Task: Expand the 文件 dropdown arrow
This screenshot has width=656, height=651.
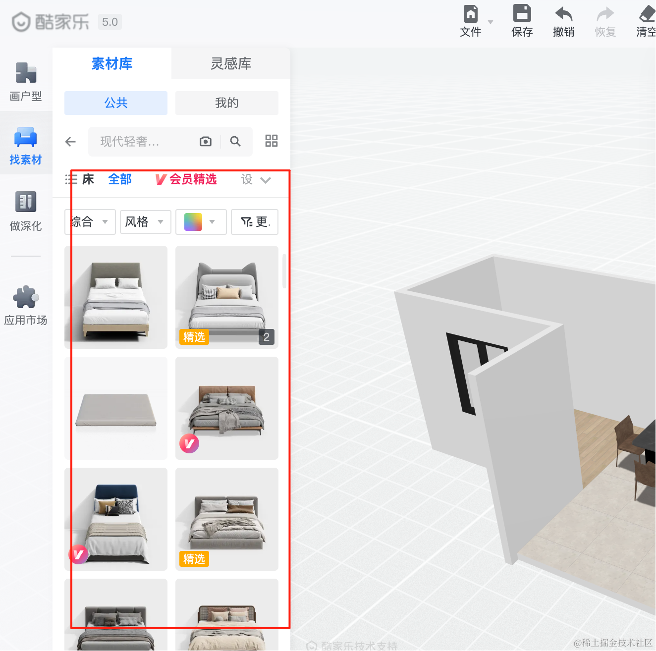Action: click(x=491, y=22)
